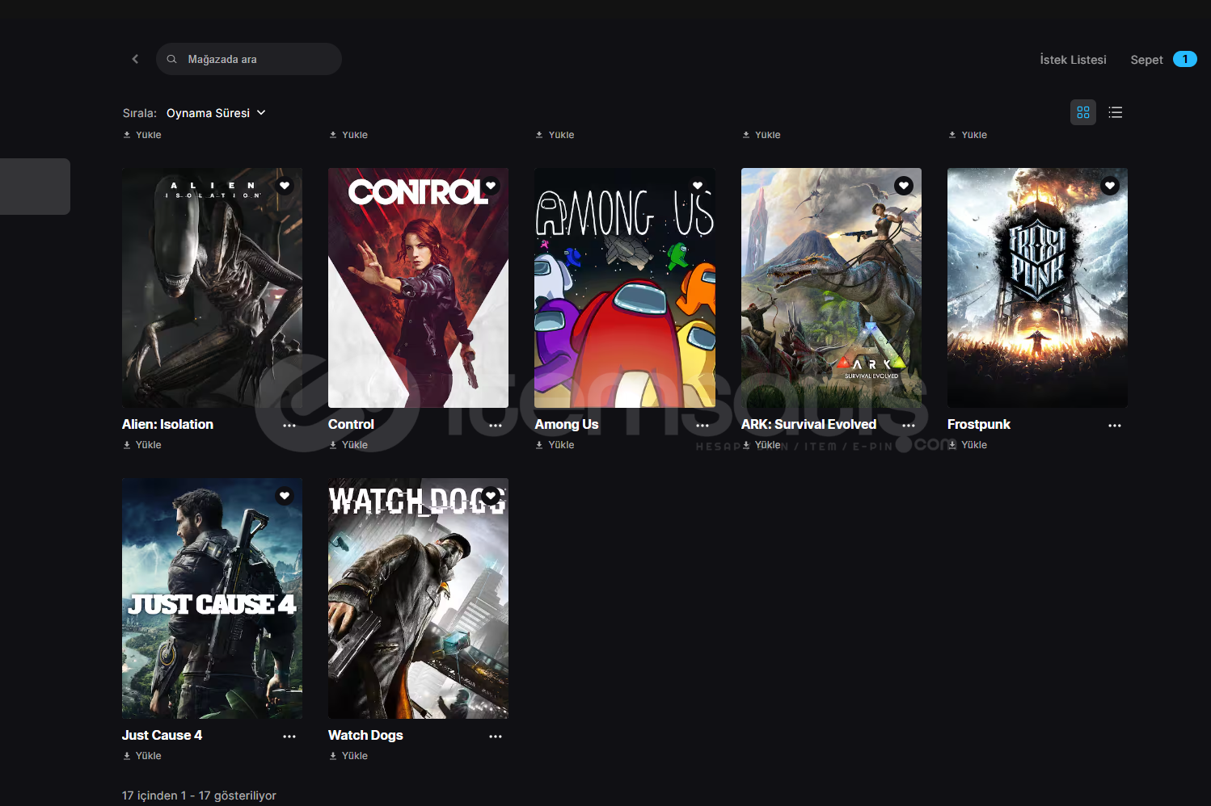Screen dimensions: 1211x806
Task: Open the three-dot menu for Control
Action: coord(496,426)
